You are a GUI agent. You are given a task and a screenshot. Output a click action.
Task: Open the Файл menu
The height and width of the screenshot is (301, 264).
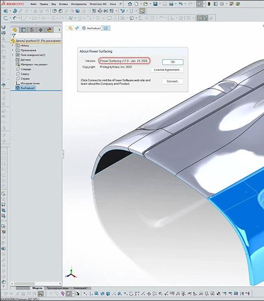tap(34, 4)
